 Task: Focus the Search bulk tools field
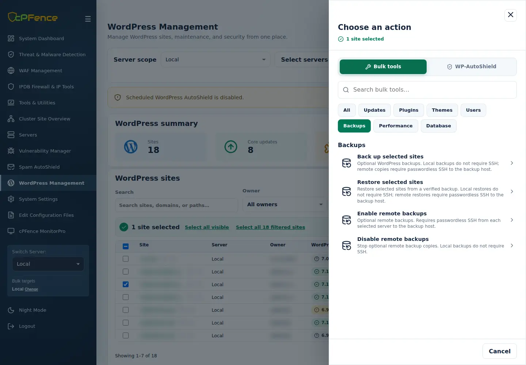pyautogui.click(x=427, y=90)
